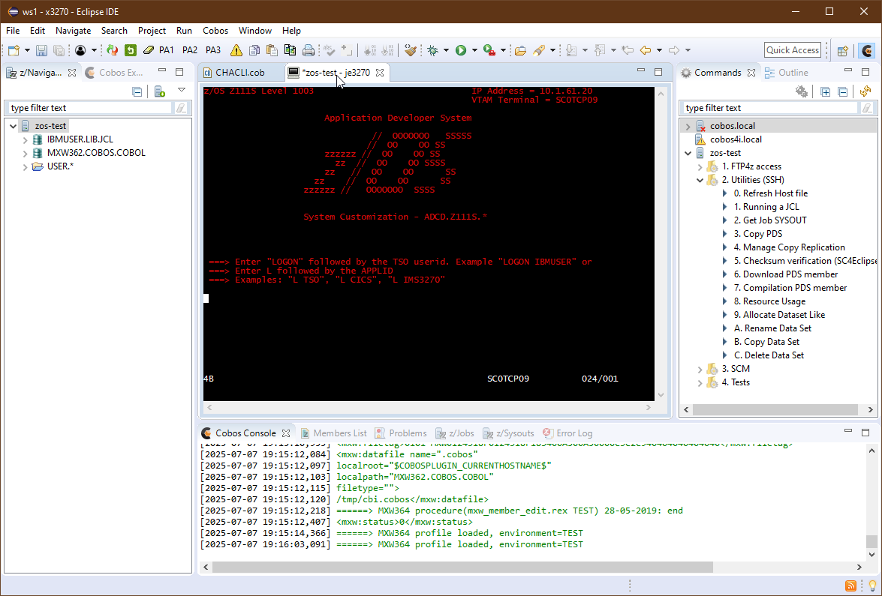
Task: Click the gear icon in Commands view
Action: (802, 91)
